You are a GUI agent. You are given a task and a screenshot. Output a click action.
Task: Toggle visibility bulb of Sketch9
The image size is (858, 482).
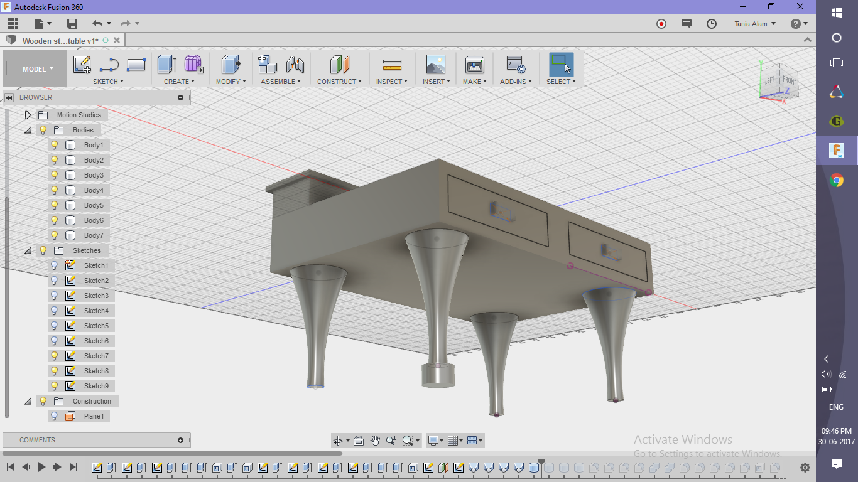[x=55, y=386]
